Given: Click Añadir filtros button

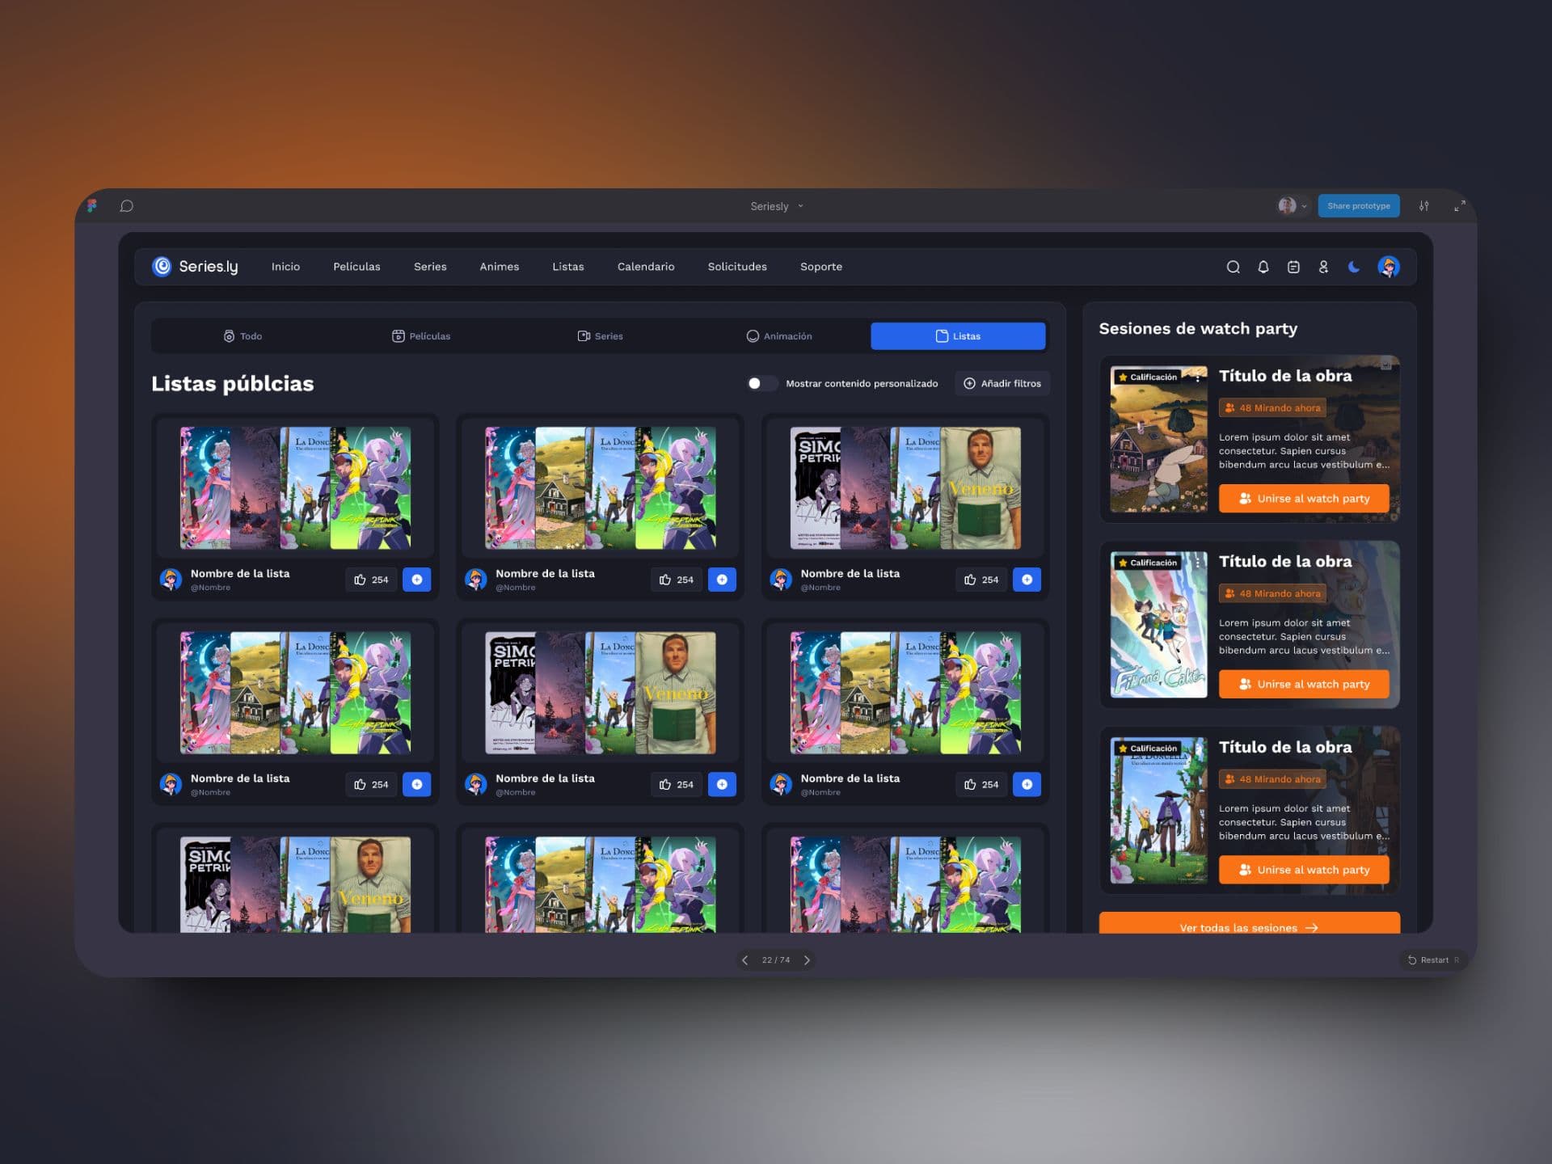Looking at the screenshot, I should tap(1002, 383).
